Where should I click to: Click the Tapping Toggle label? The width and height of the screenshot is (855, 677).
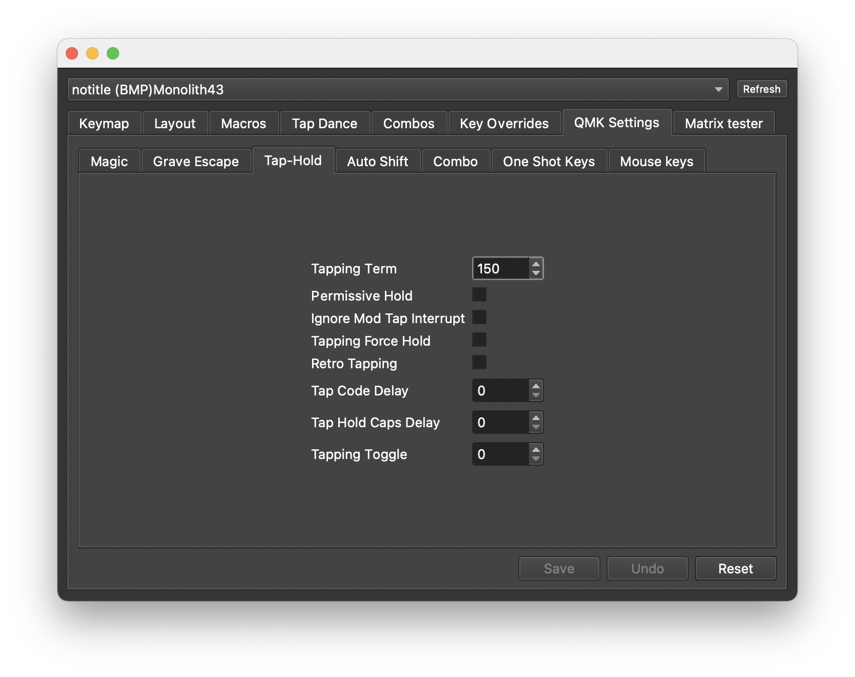(x=359, y=454)
